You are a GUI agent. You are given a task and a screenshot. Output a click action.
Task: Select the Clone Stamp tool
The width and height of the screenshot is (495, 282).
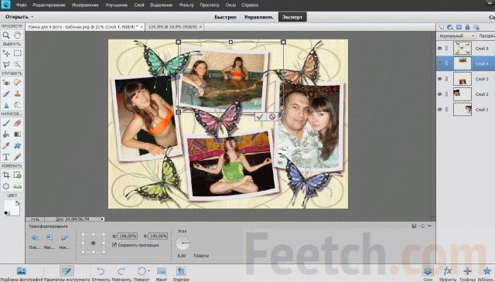pos(17,93)
